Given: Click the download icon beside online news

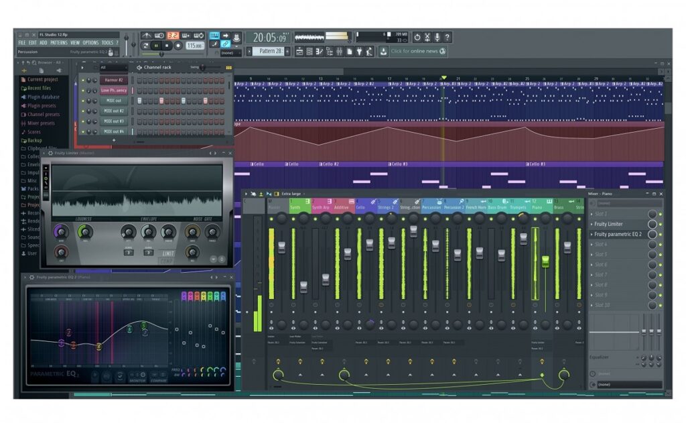Looking at the screenshot, I should tap(383, 51).
